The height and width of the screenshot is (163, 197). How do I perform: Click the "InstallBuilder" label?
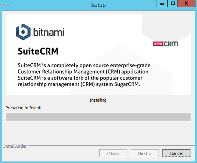15,146
